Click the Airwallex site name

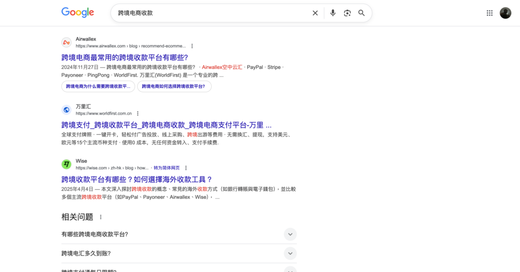[86, 39]
